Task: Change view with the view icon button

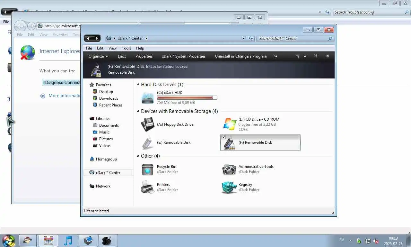Action: click(x=297, y=56)
